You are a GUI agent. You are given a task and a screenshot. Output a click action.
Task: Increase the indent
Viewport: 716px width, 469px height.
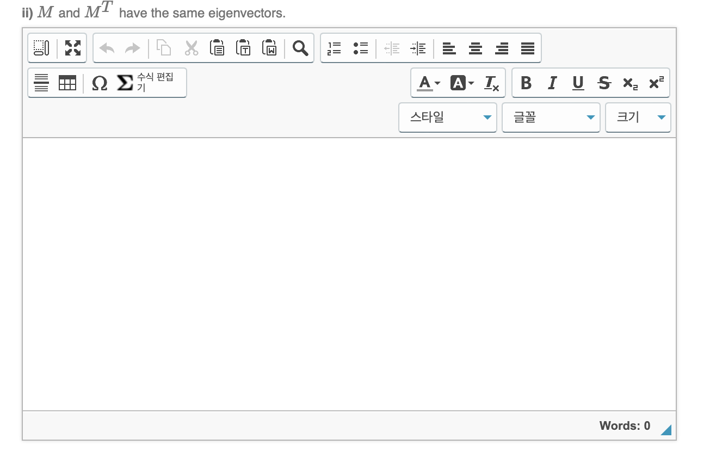point(418,48)
